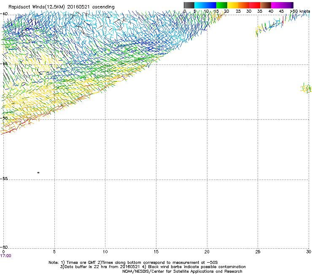Click the magenta 40-45 knots legend swatch

pos(277,5)
